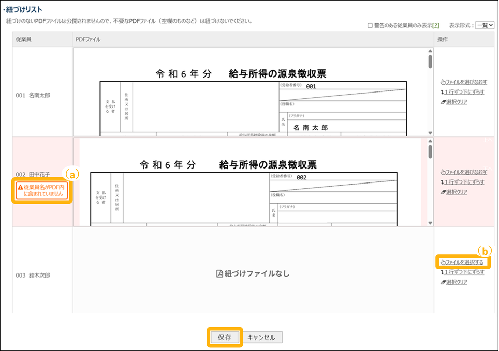Image resolution: width=499 pixels, height=351 pixels.
Task: Click 1行ずつ下にずらす in 田中花子 row
Action: pos(465,182)
